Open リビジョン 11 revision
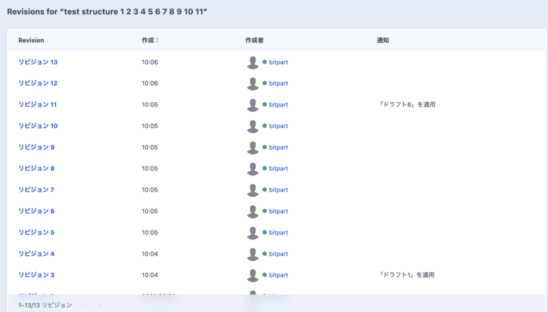Image resolution: width=548 pixels, height=312 pixels. [x=38, y=105]
